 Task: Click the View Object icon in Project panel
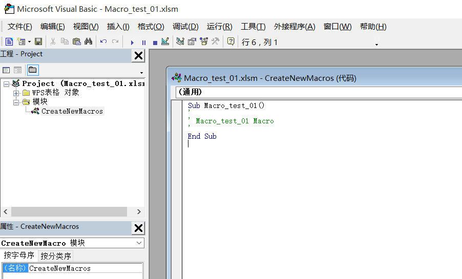pos(18,70)
